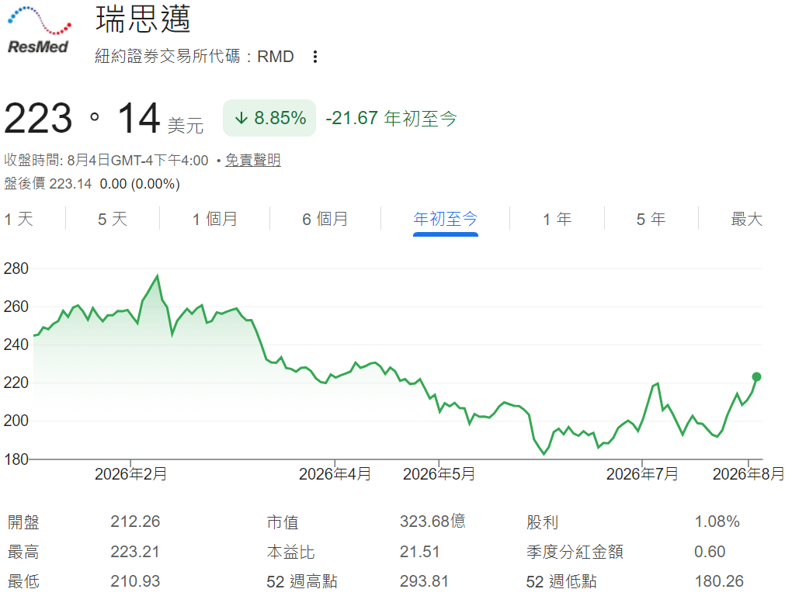Screen dimensions: 785x596
Task: Click the 季度分紅金額 label
Action: point(575,552)
